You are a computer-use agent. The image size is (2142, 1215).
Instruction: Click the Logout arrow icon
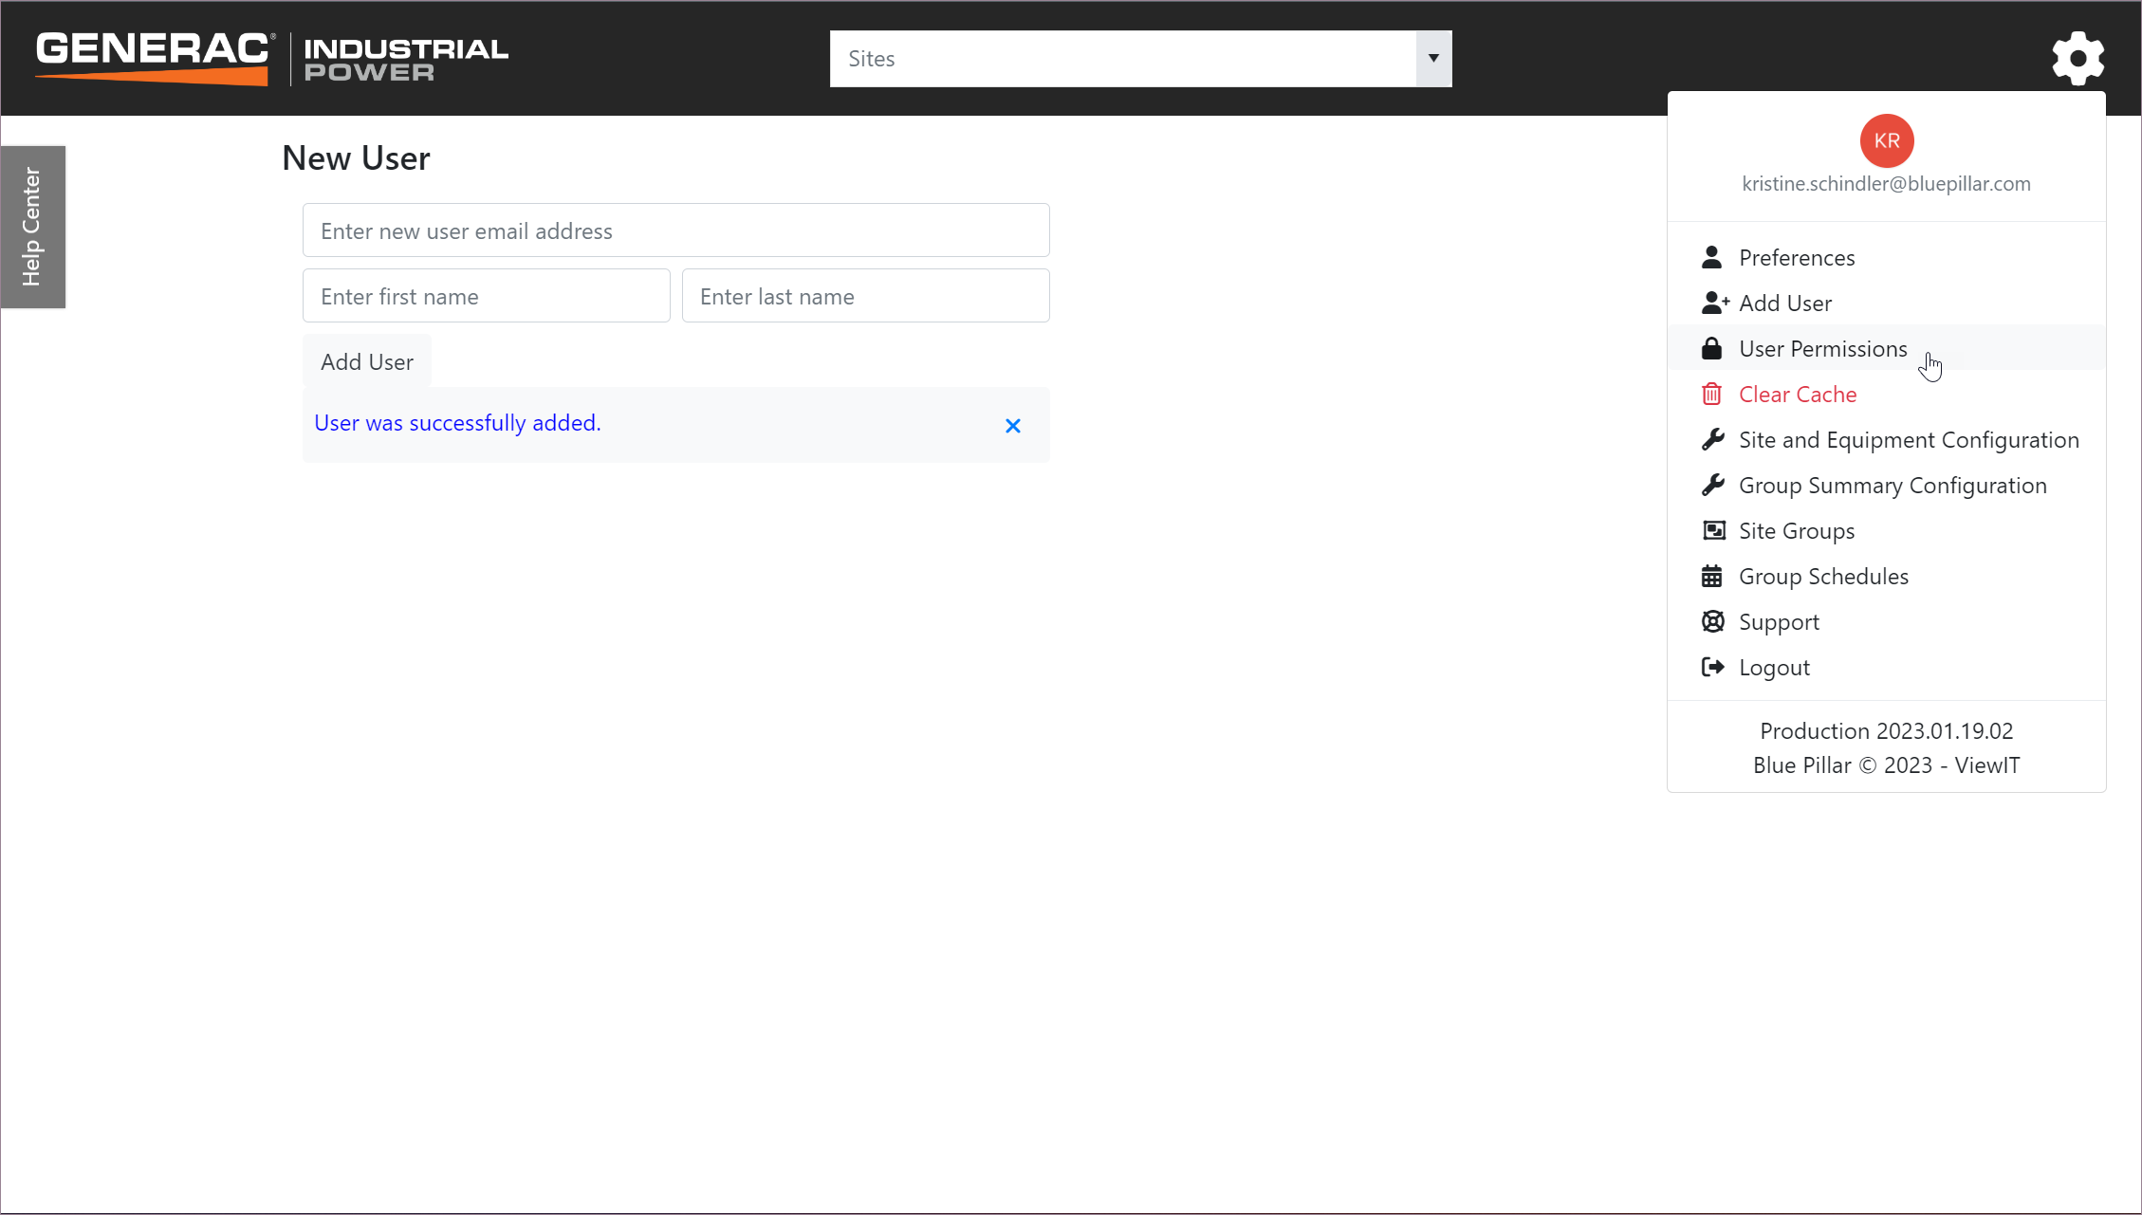click(x=1712, y=668)
